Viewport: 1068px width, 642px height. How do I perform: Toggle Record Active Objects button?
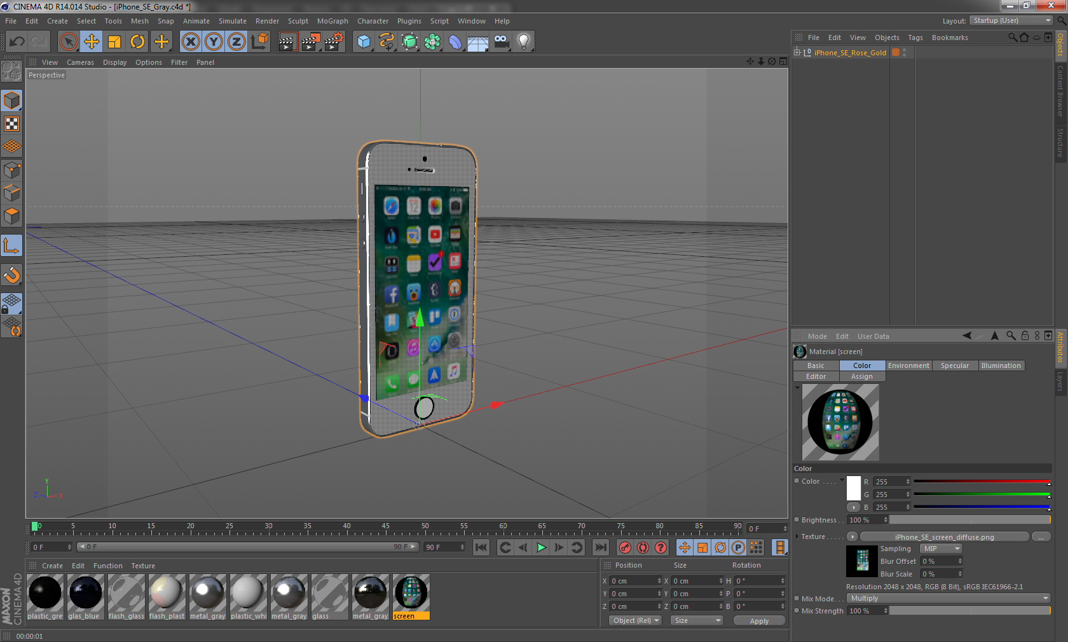[626, 547]
